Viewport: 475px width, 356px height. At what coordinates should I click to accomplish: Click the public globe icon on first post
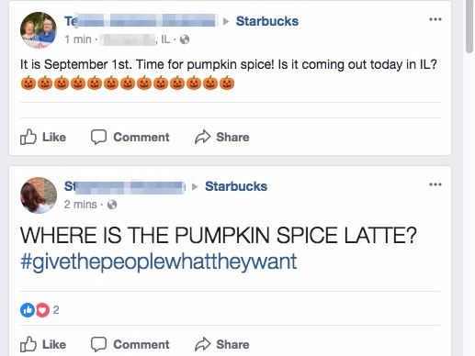click(185, 39)
